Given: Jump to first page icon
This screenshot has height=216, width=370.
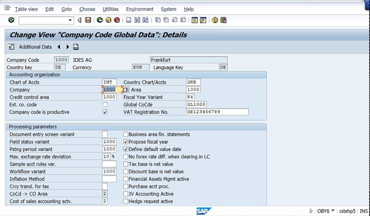Looking at the screenshot, I should (x=158, y=20).
